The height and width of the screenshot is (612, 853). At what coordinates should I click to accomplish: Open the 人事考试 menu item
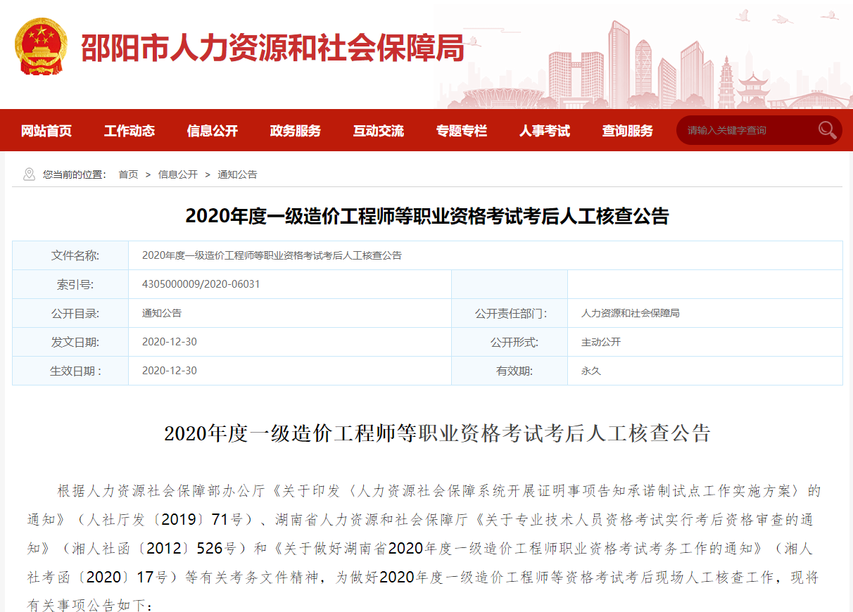(545, 131)
